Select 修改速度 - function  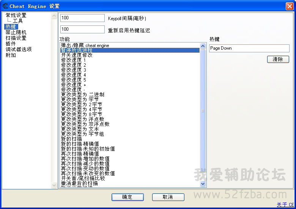[130, 90]
